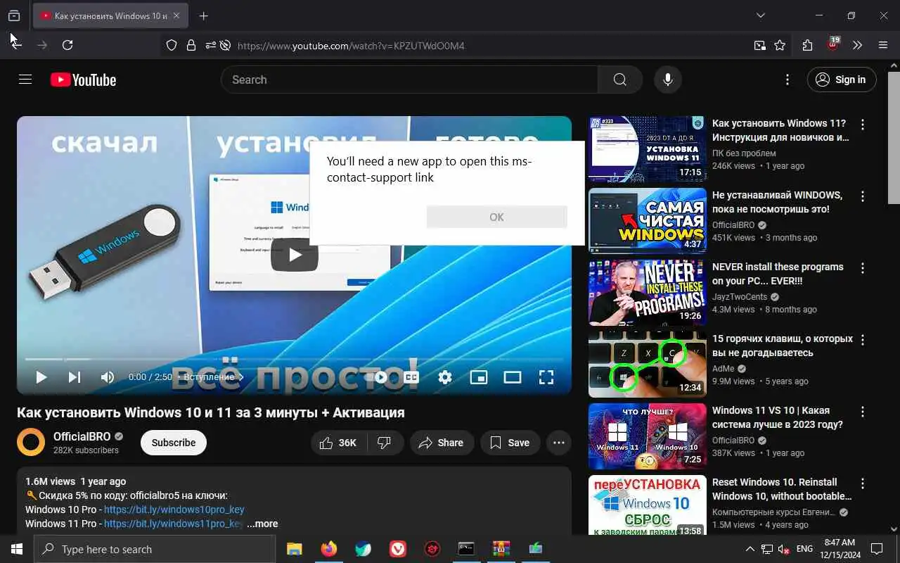Open the 'NEVER install these programs' thumbnail
Screen dimensions: 900x563
tap(648, 293)
